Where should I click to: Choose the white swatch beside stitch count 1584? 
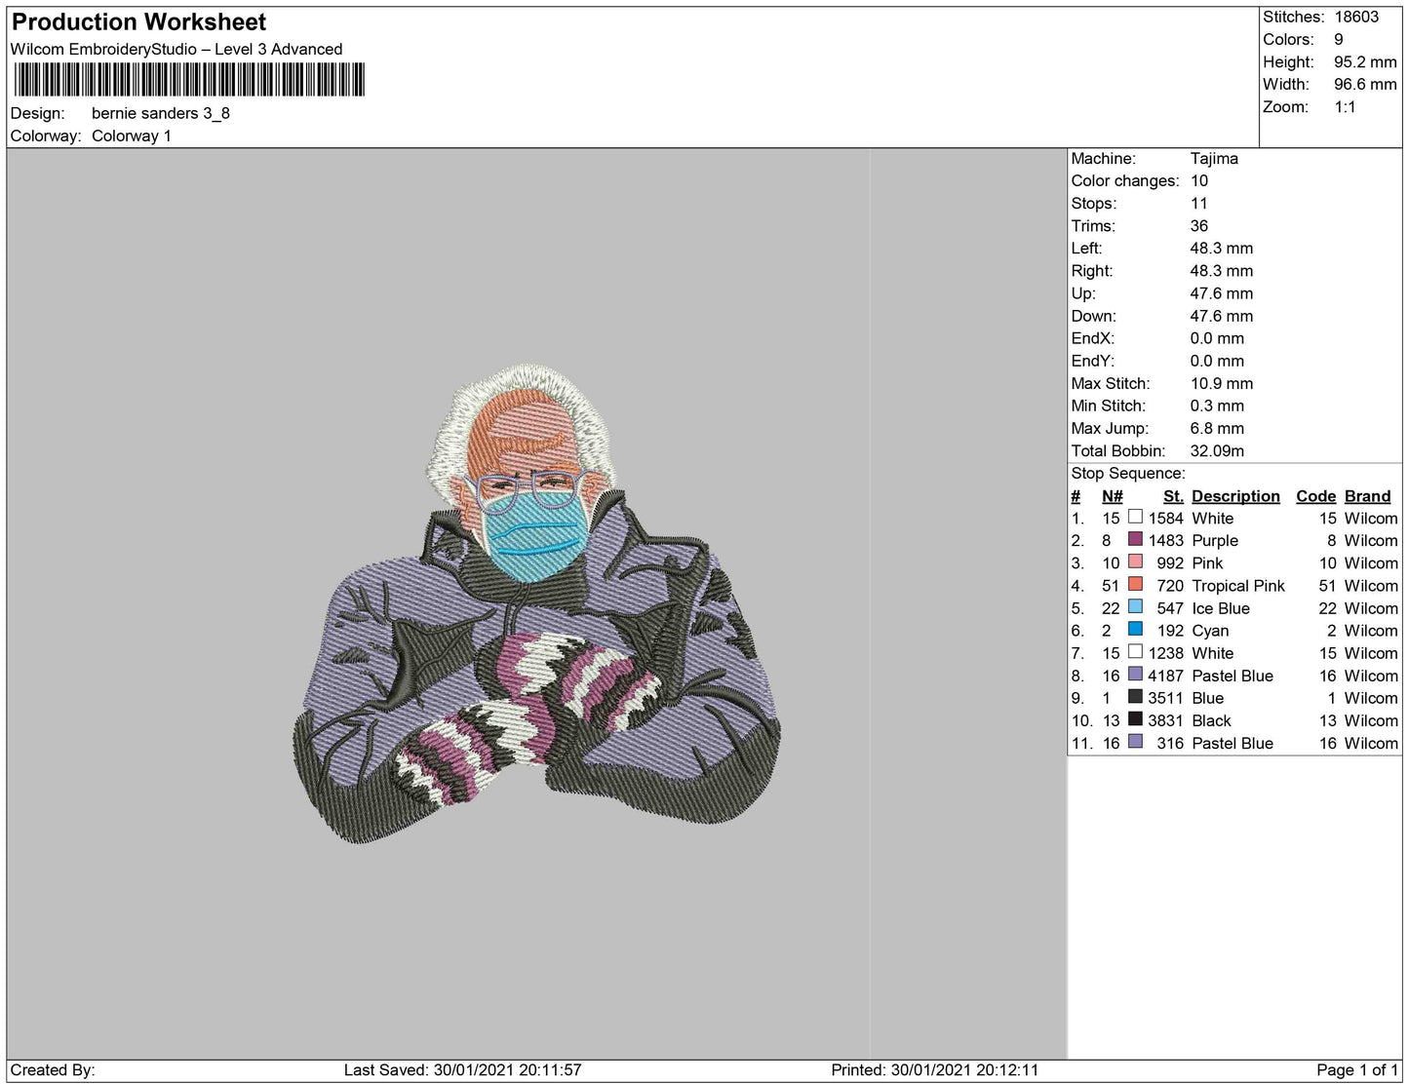[x=1135, y=518]
